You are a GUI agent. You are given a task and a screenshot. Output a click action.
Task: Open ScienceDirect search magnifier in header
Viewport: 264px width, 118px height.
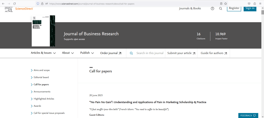[x=221, y=9]
